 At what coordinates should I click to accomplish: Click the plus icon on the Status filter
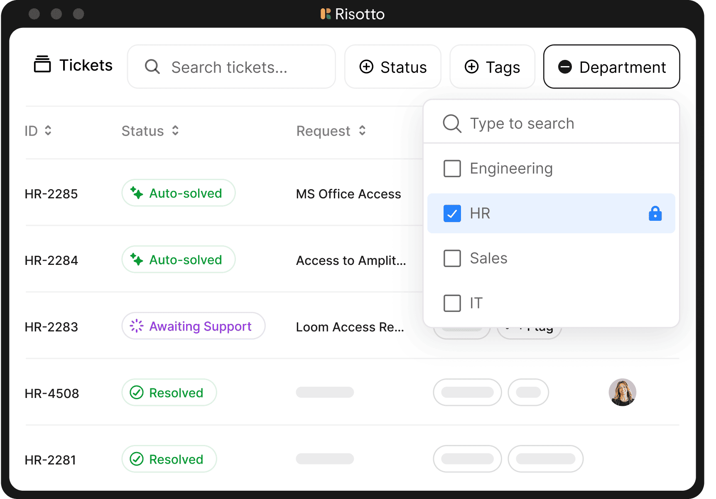tap(366, 67)
